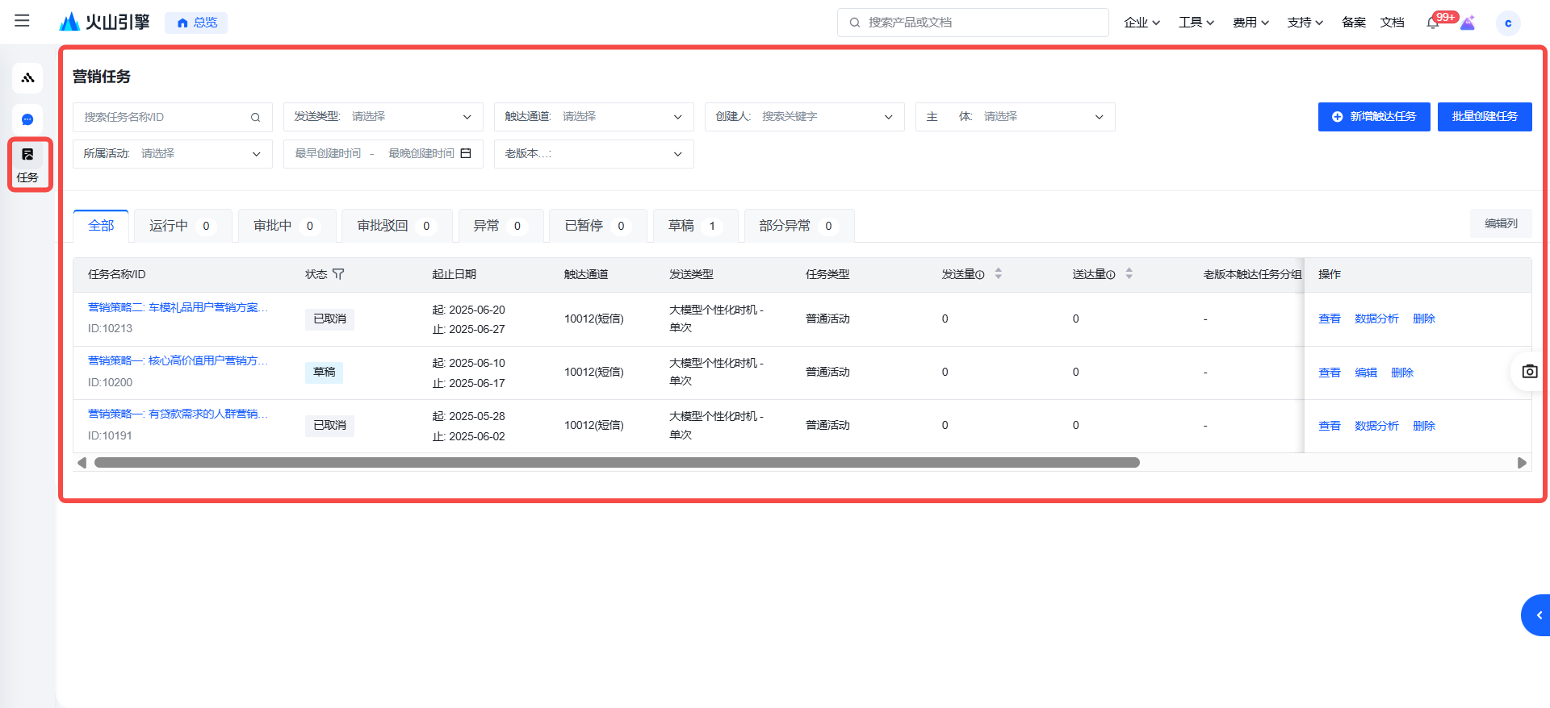Open the Tasks (任务) sidebar icon

click(x=28, y=164)
